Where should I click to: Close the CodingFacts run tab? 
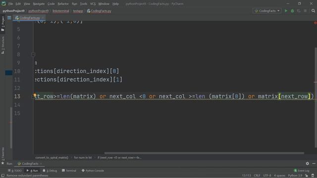tap(41, 164)
